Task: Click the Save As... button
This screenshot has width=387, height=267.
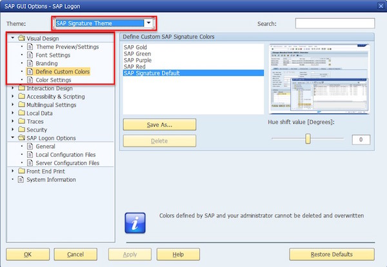Action: (x=159, y=124)
